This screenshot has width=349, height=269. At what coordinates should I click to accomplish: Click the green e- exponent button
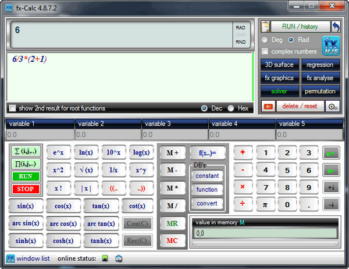(x=331, y=171)
